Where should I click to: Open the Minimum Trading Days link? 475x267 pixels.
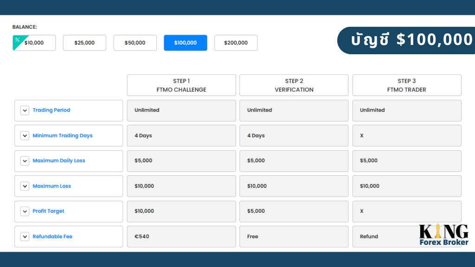tap(63, 136)
